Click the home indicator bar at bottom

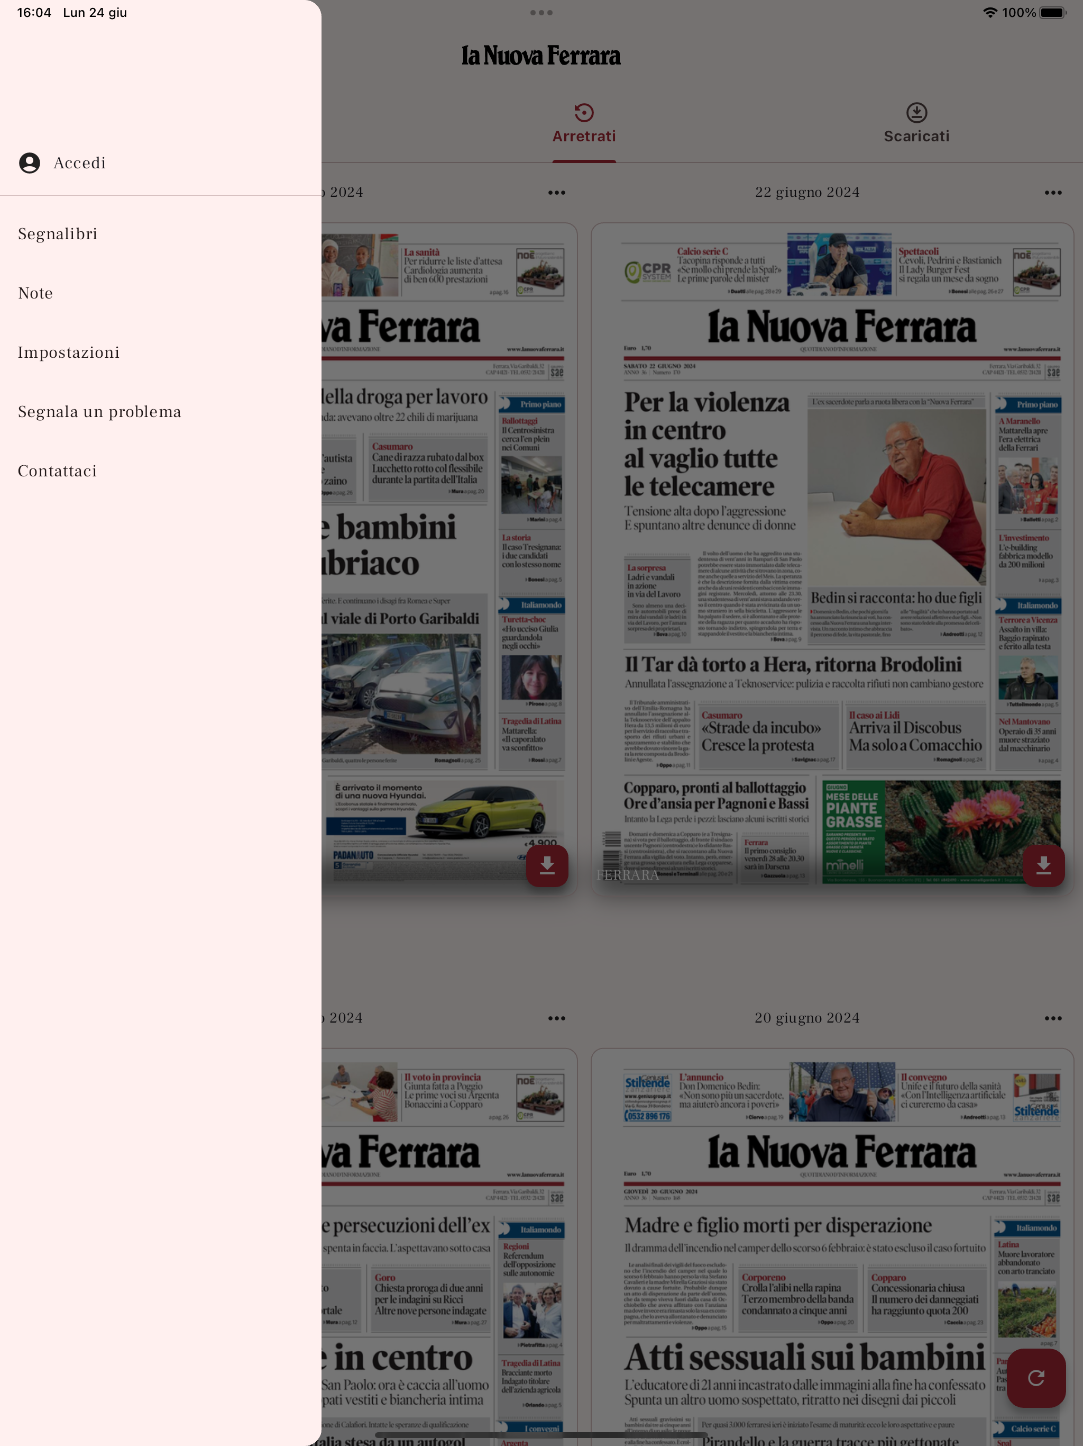coord(541,1435)
